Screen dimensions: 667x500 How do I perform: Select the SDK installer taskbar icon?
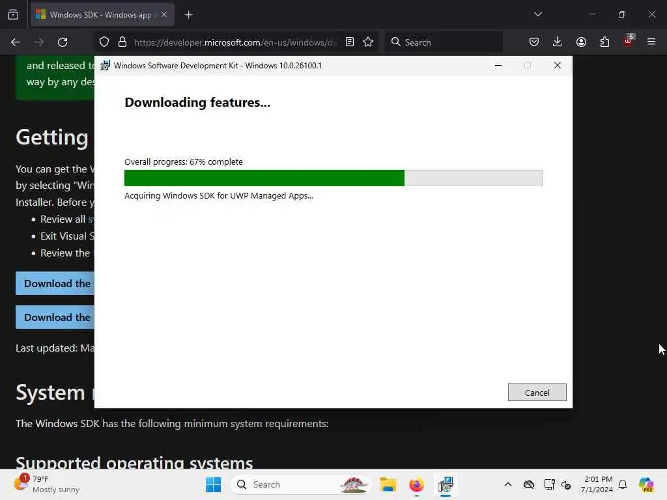coord(446,484)
